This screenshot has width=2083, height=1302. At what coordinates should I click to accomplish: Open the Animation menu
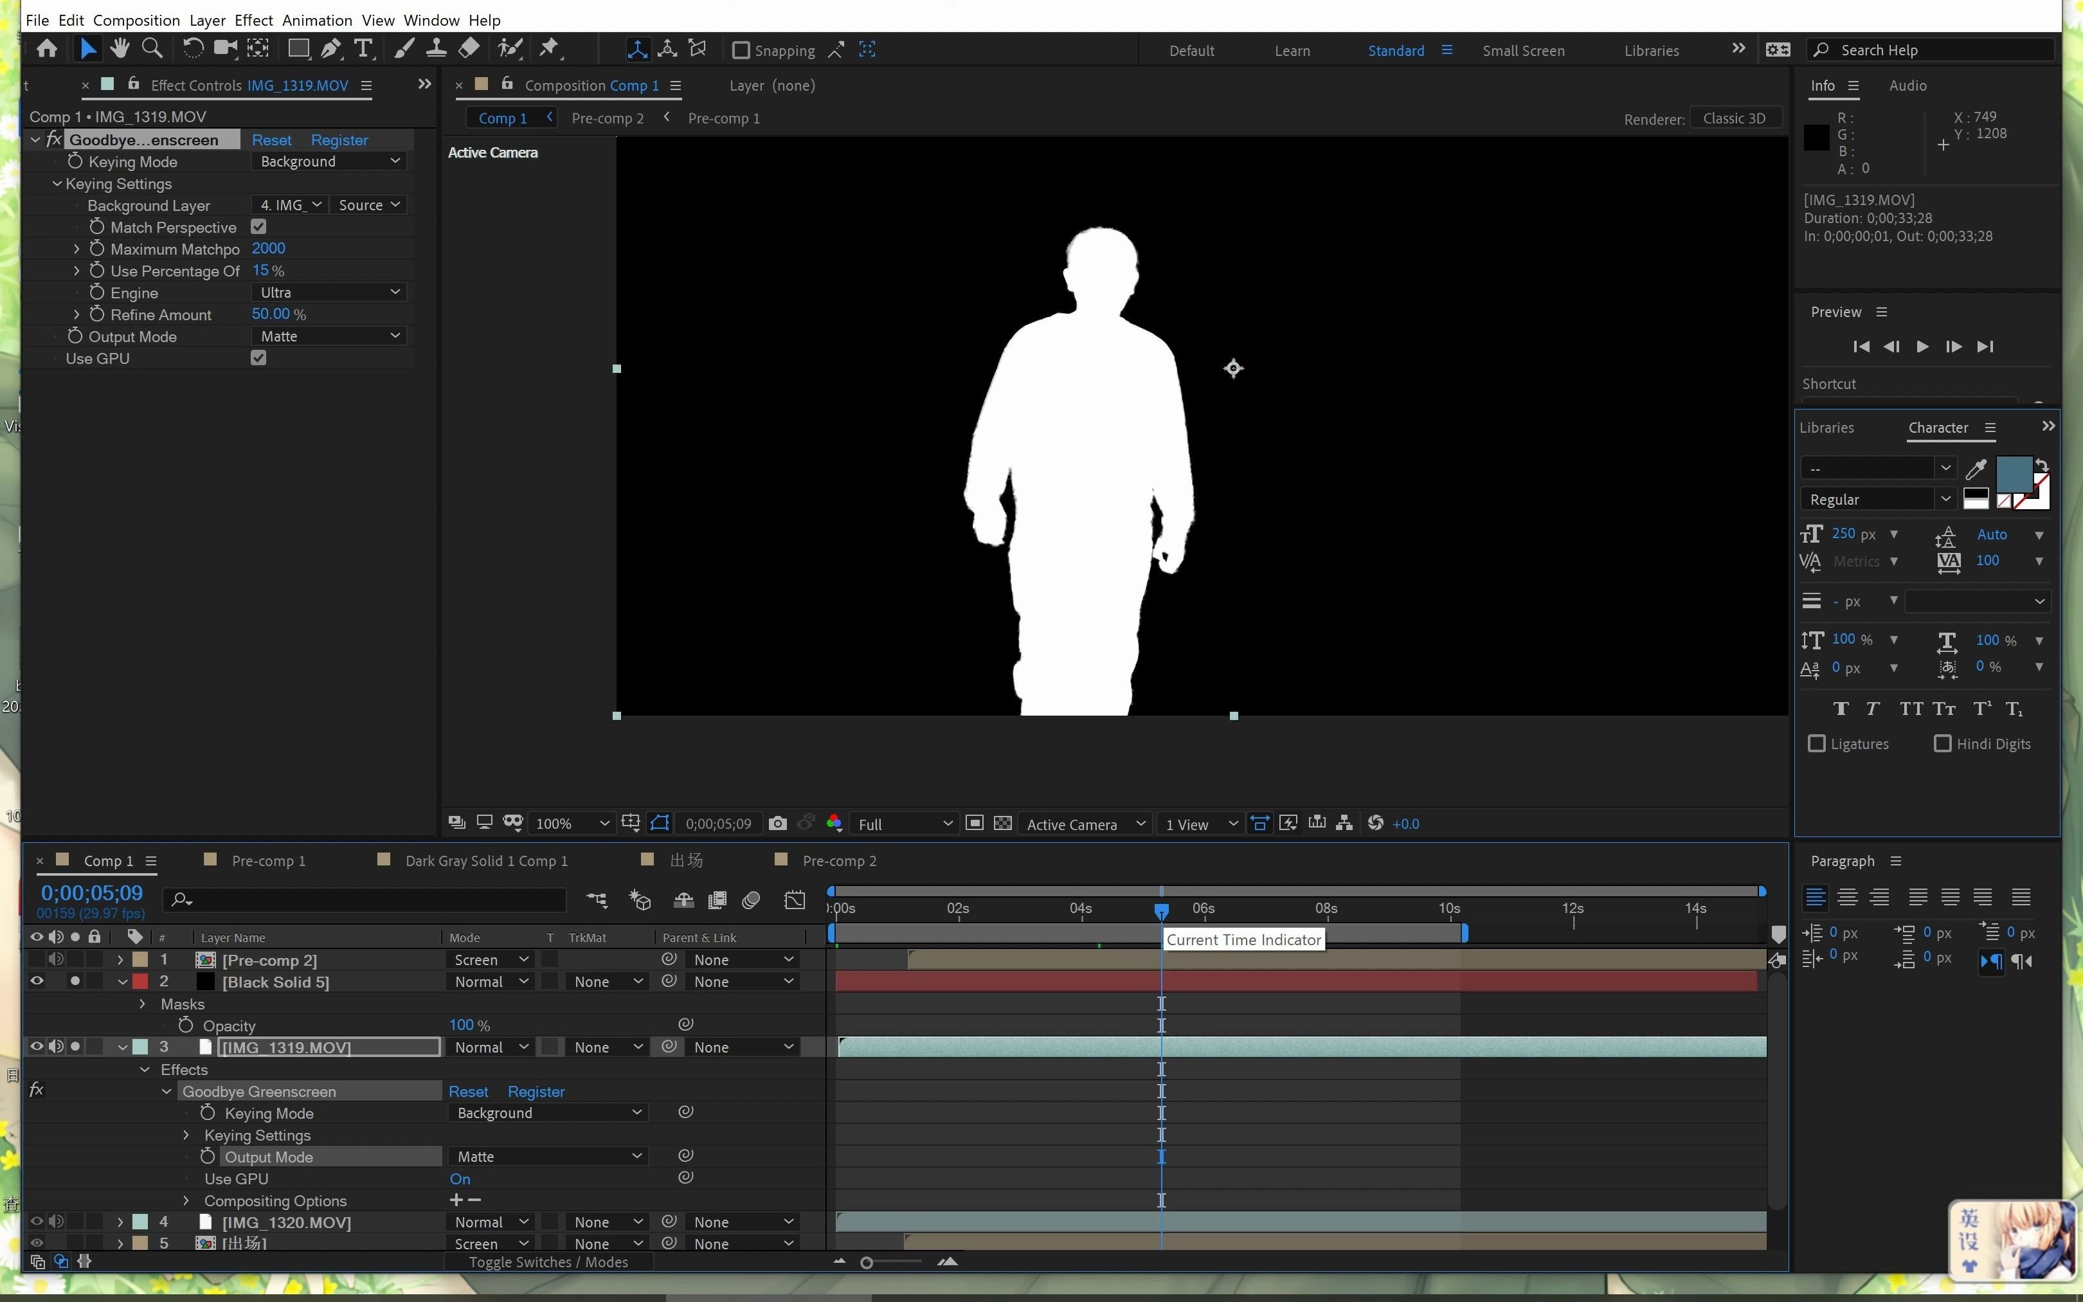point(317,20)
